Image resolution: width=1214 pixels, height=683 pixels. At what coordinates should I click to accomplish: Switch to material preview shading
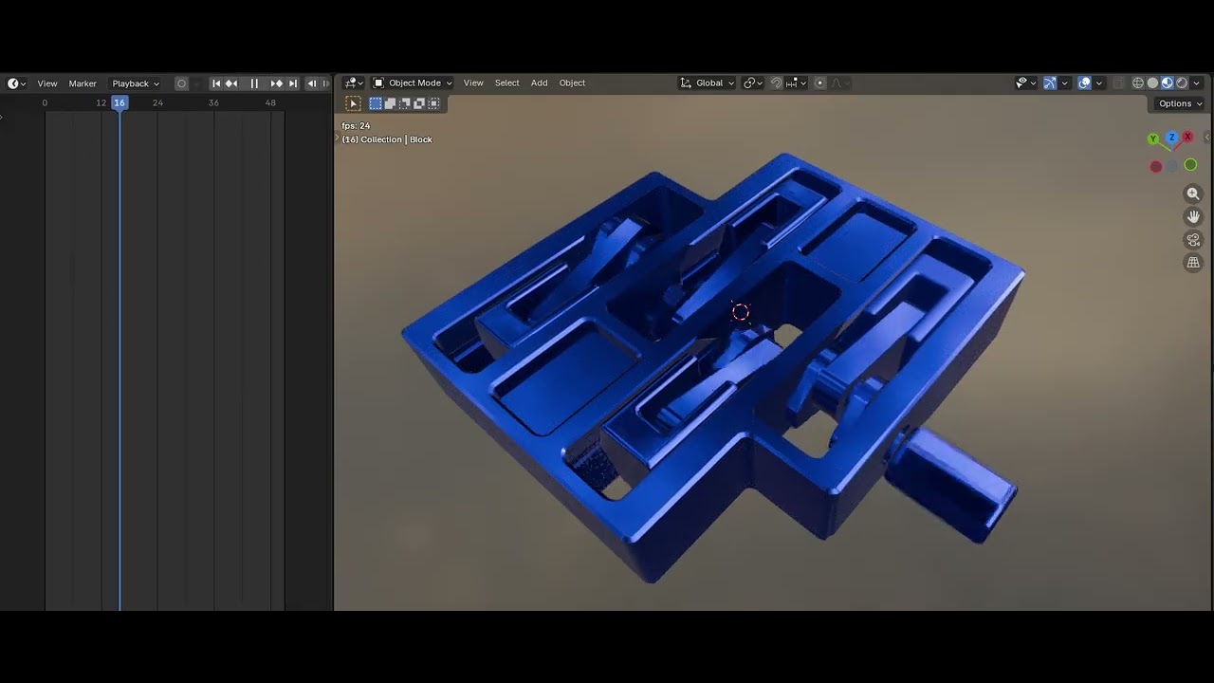click(1168, 83)
